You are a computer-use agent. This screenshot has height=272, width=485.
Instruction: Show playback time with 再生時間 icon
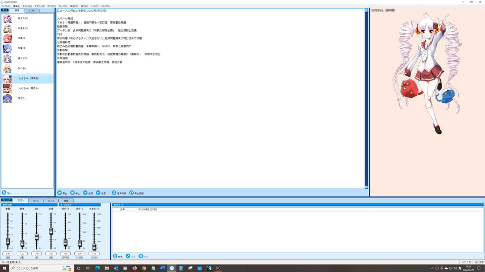[131, 193]
